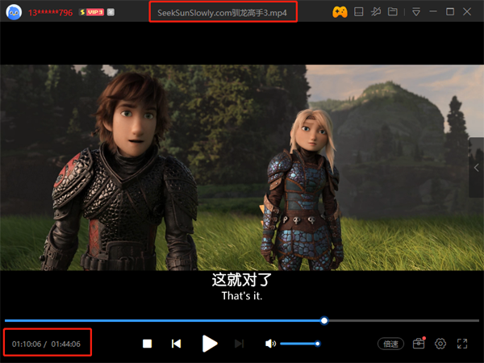Close the video player window

point(467,12)
